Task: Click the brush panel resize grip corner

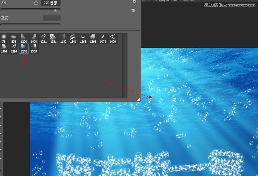Action: 139,99
